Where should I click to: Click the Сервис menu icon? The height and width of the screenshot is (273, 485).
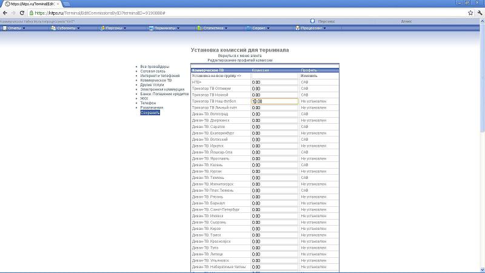[x=249, y=28]
